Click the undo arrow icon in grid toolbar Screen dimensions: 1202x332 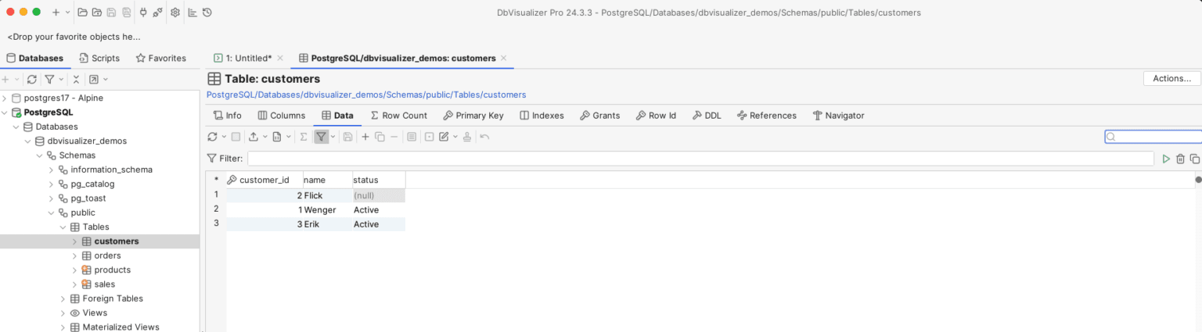coord(484,137)
